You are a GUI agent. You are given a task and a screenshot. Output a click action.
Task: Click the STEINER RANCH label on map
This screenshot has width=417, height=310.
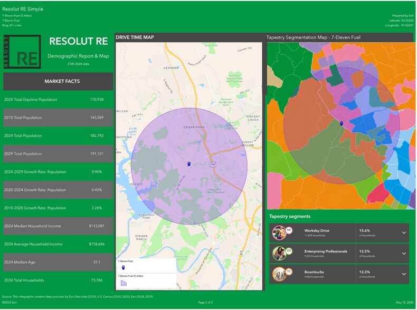141,237
